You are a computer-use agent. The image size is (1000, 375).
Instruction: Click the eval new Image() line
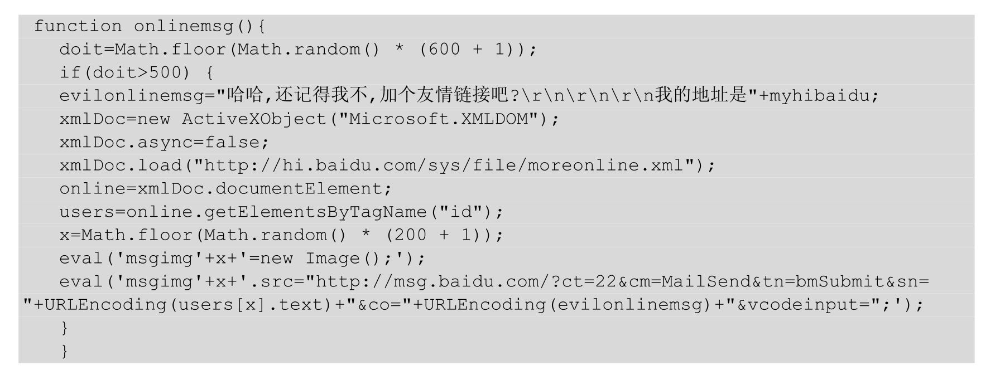pyautogui.click(x=242, y=259)
